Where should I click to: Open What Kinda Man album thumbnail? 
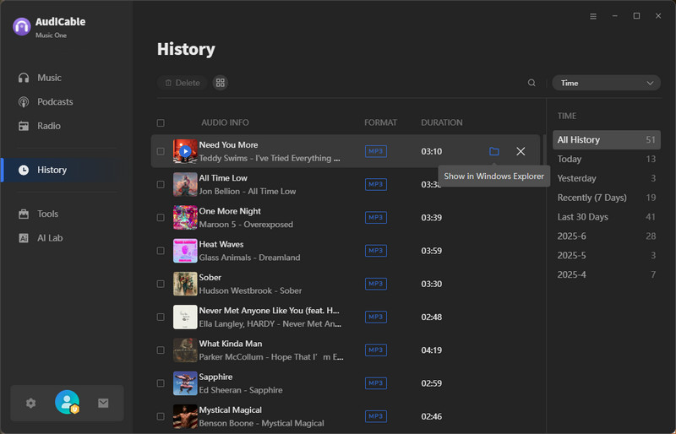click(x=185, y=350)
